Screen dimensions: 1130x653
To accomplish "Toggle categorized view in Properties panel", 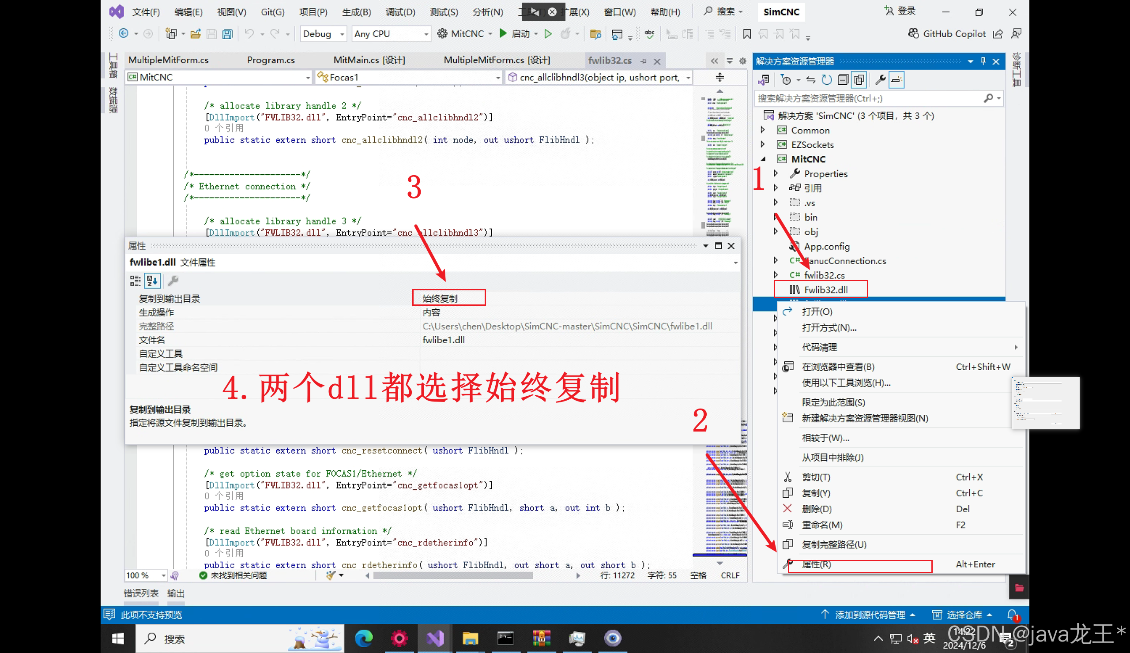I will click(135, 281).
